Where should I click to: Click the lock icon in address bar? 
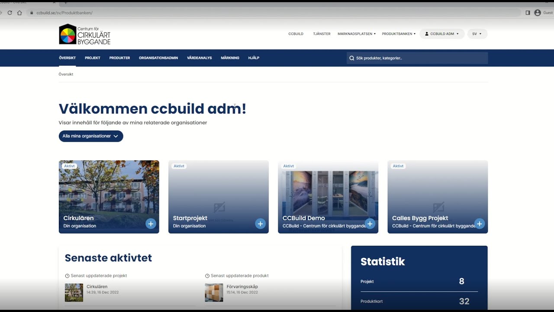(32, 13)
